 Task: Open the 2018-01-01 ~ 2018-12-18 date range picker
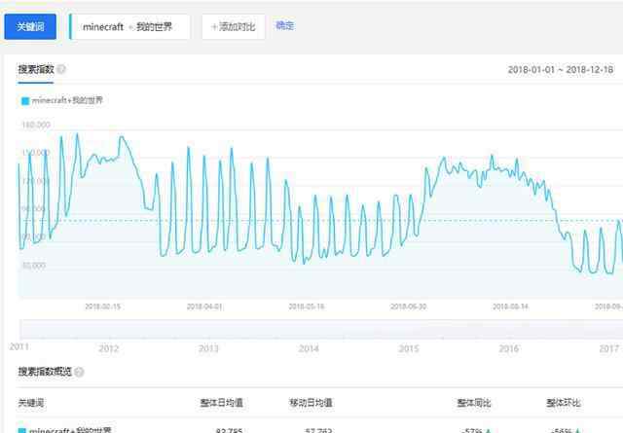pos(561,70)
